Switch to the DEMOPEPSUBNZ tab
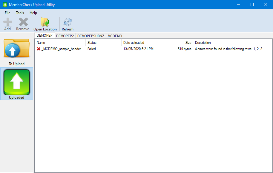Image resolution: width=273 pixels, height=173 pixels. pyautogui.click(x=91, y=36)
